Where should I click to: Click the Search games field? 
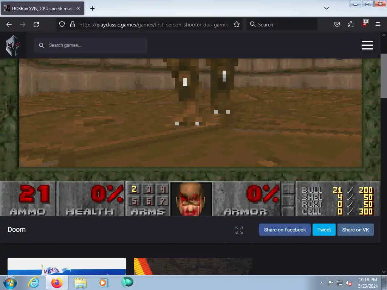coord(91,45)
